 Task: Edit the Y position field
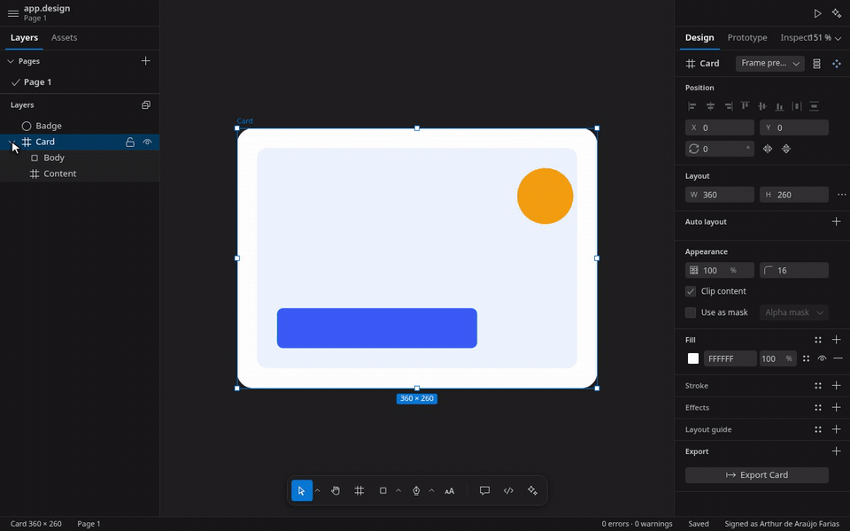[793, 127]
